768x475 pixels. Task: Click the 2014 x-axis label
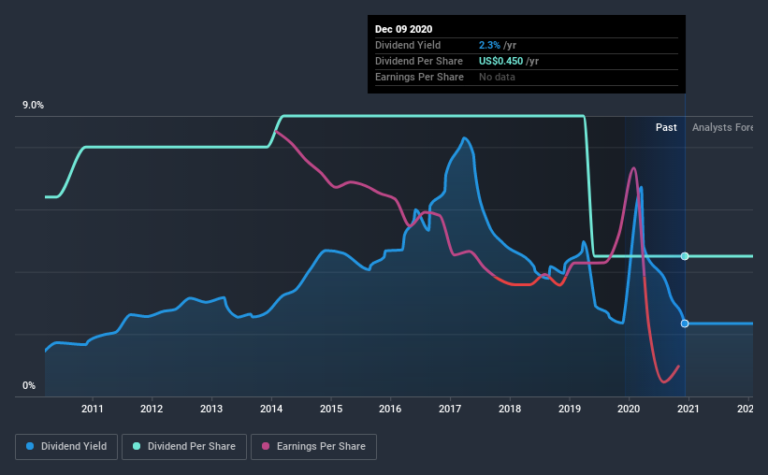pyautogui.click(x=271, y=409)
